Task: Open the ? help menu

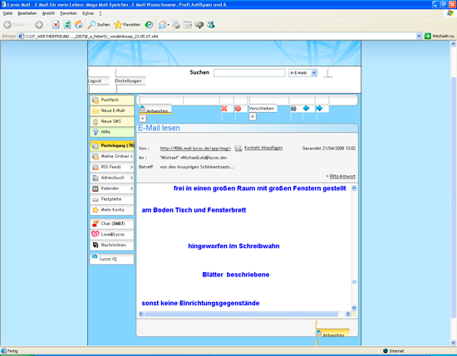Action: (x=101, y=13)
